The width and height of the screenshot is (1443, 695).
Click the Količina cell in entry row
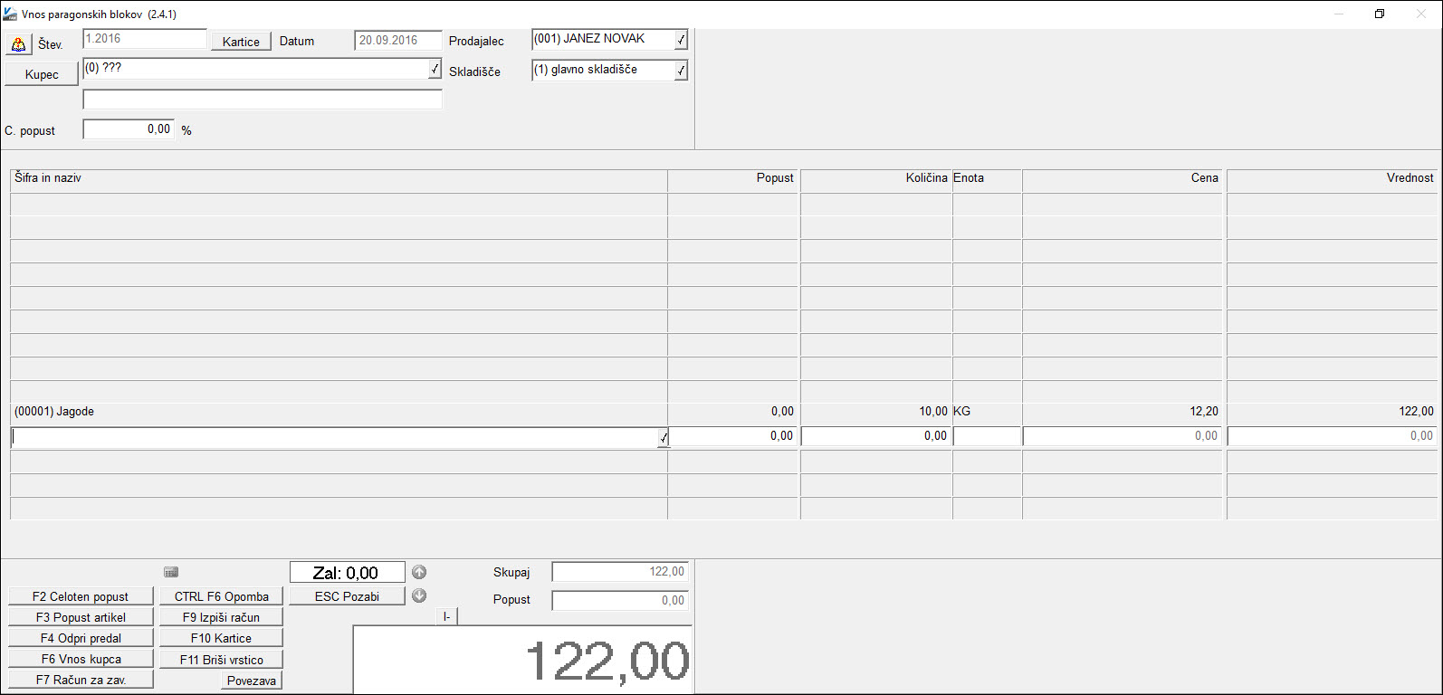[876, 436]
